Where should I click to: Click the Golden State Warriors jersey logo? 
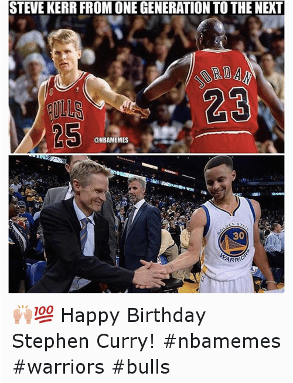[233, 241]
